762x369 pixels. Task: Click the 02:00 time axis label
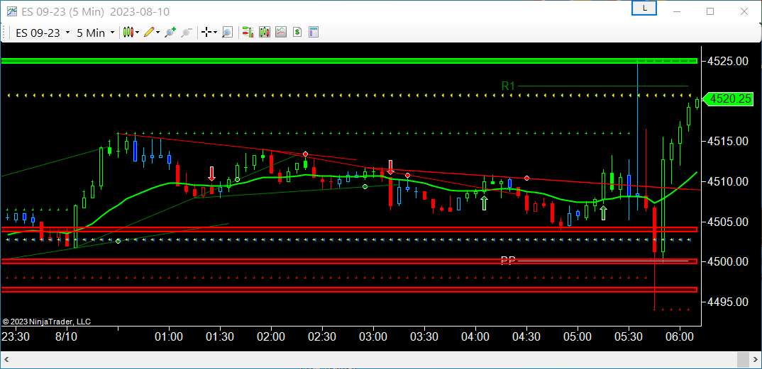(x=271, y=336)
